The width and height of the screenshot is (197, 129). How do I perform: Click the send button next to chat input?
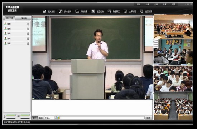click(148, 118)
